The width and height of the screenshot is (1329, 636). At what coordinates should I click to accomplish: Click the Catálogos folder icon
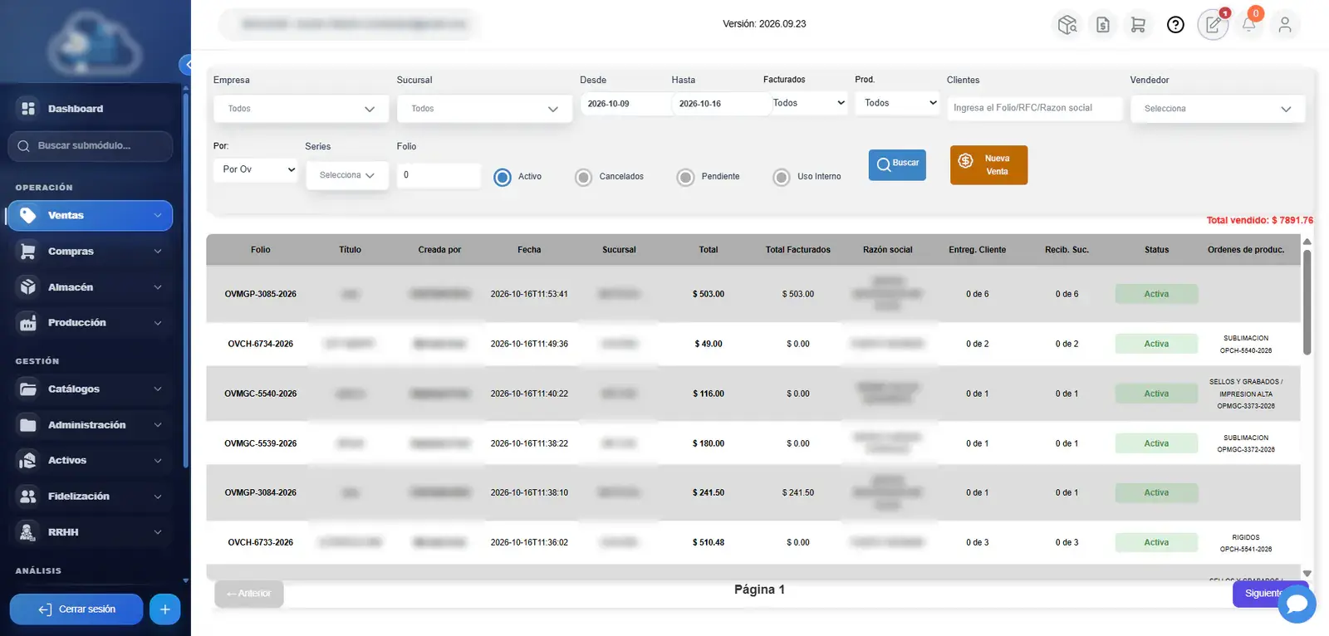(x=28, y=389)
